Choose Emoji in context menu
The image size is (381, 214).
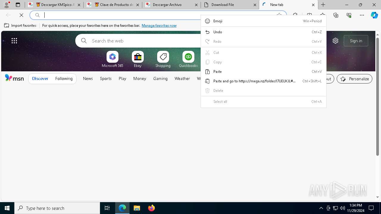coord(263,21)
